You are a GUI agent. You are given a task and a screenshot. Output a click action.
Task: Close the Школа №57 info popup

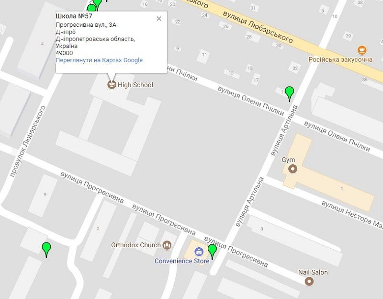(x=159, y=19)
